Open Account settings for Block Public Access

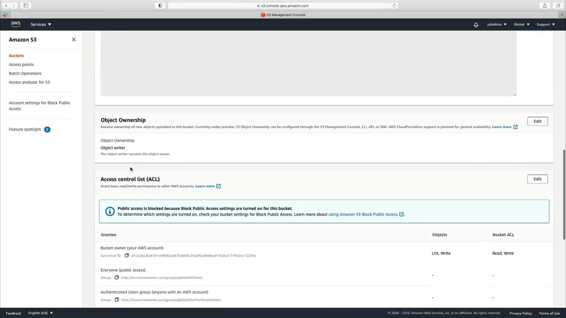tap(39, 106)
